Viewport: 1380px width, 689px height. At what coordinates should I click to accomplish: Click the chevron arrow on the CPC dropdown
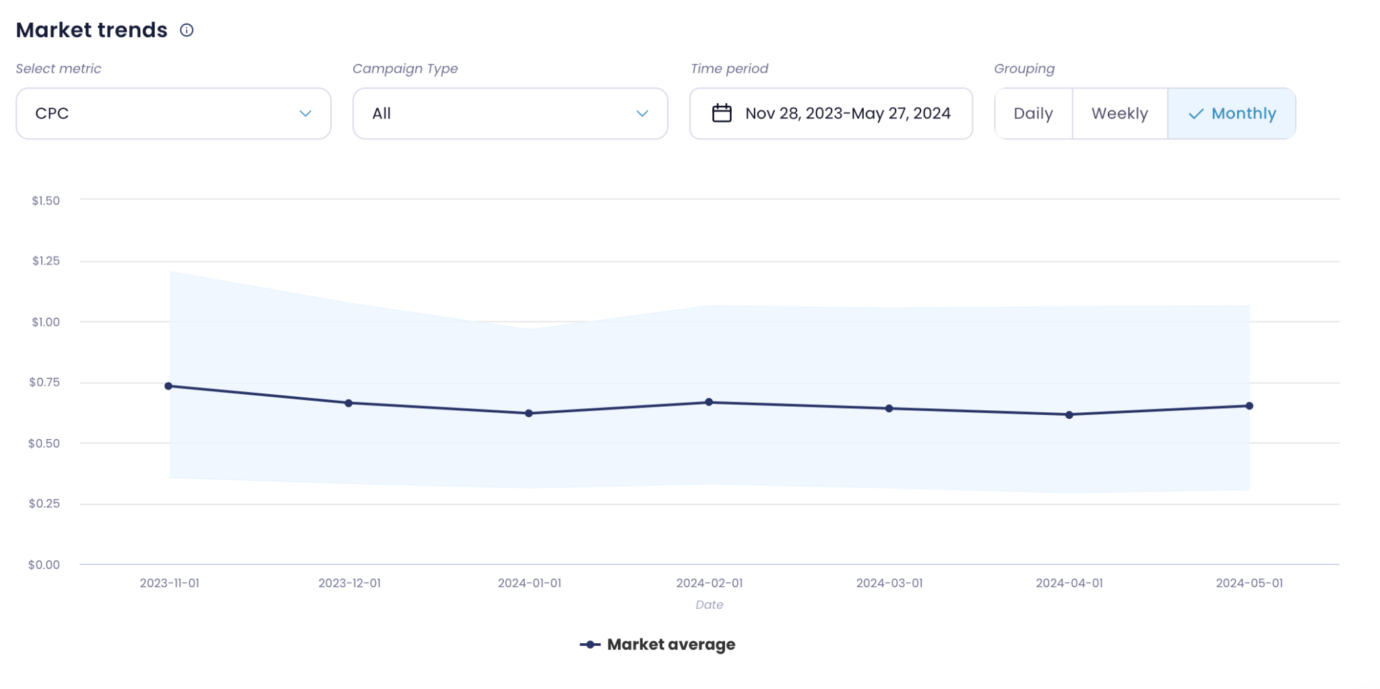click(x=307, y=114)
